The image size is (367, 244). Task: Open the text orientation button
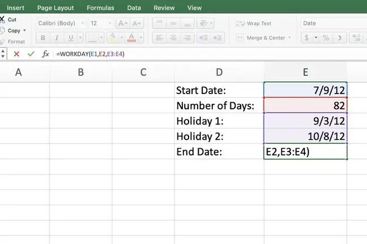(x=205, y=23)
